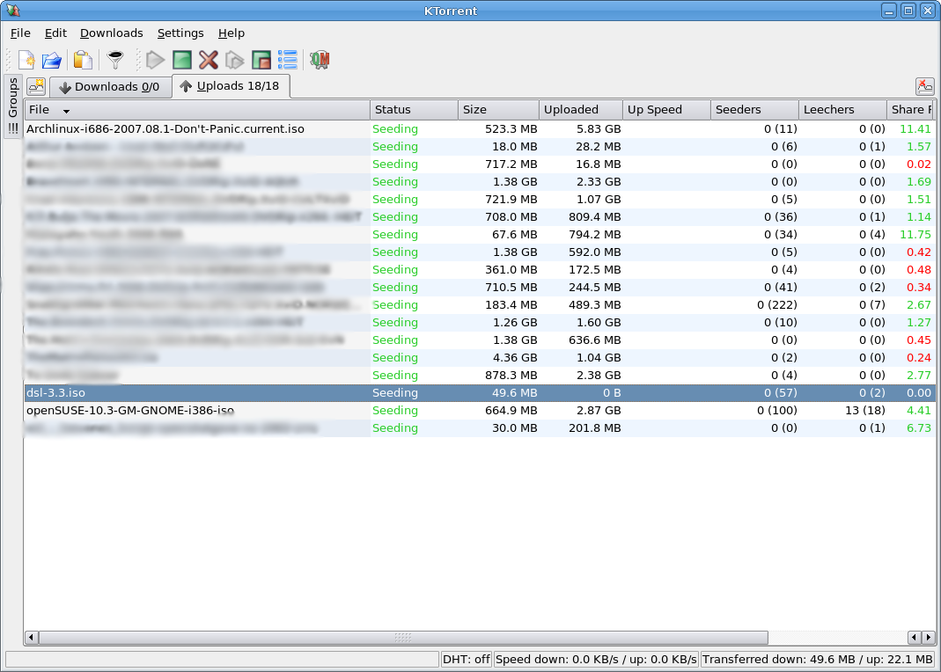Select the openSUSE-10.3-GM-GNOME-i386 torrent row
Viewport: 941px width, 672px height.
(480, 411)
